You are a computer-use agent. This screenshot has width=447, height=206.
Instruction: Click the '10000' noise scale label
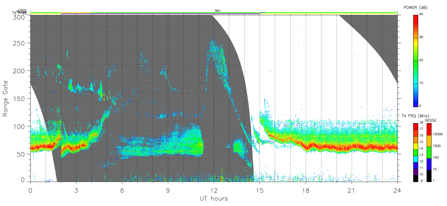[437, 134]
